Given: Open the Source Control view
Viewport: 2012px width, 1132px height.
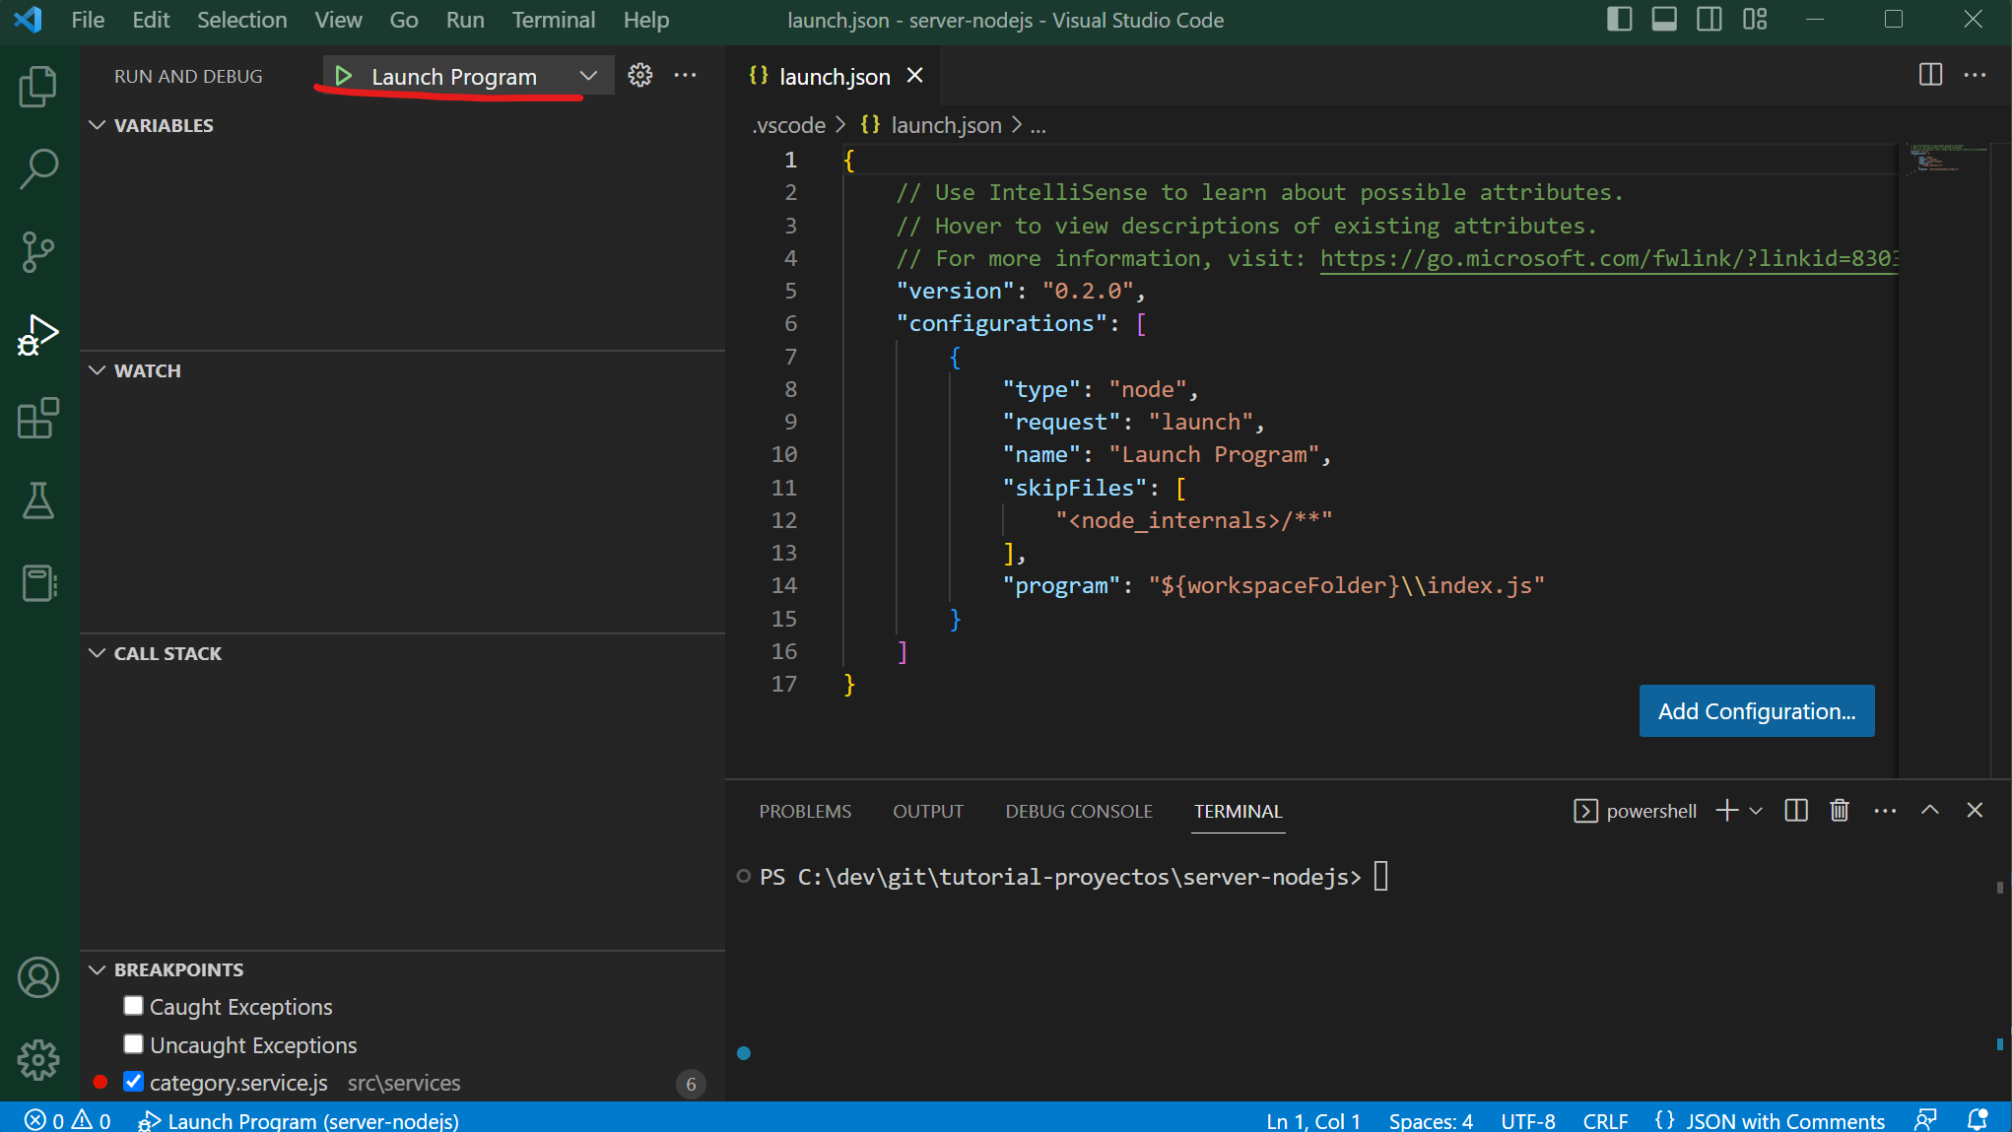Looking at the screenshot, I should [x=37, y=251].
